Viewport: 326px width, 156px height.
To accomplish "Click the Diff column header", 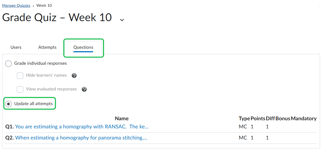I will click(x=270, y=119).
